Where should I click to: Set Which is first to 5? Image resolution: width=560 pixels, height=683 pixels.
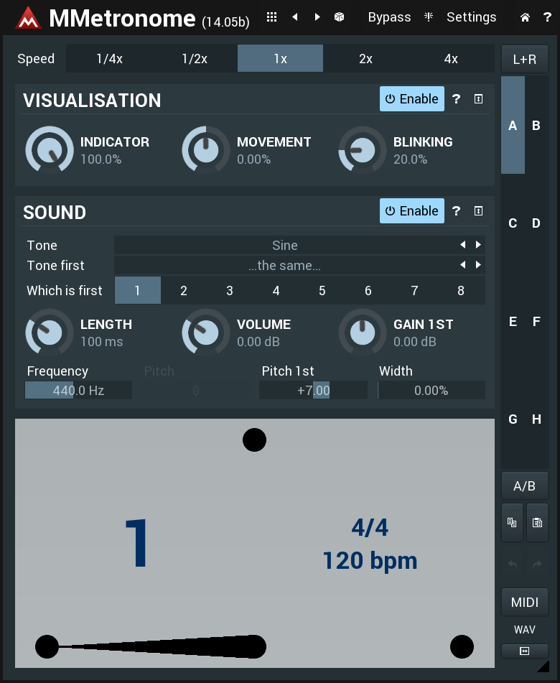click(x=322, y=290)
